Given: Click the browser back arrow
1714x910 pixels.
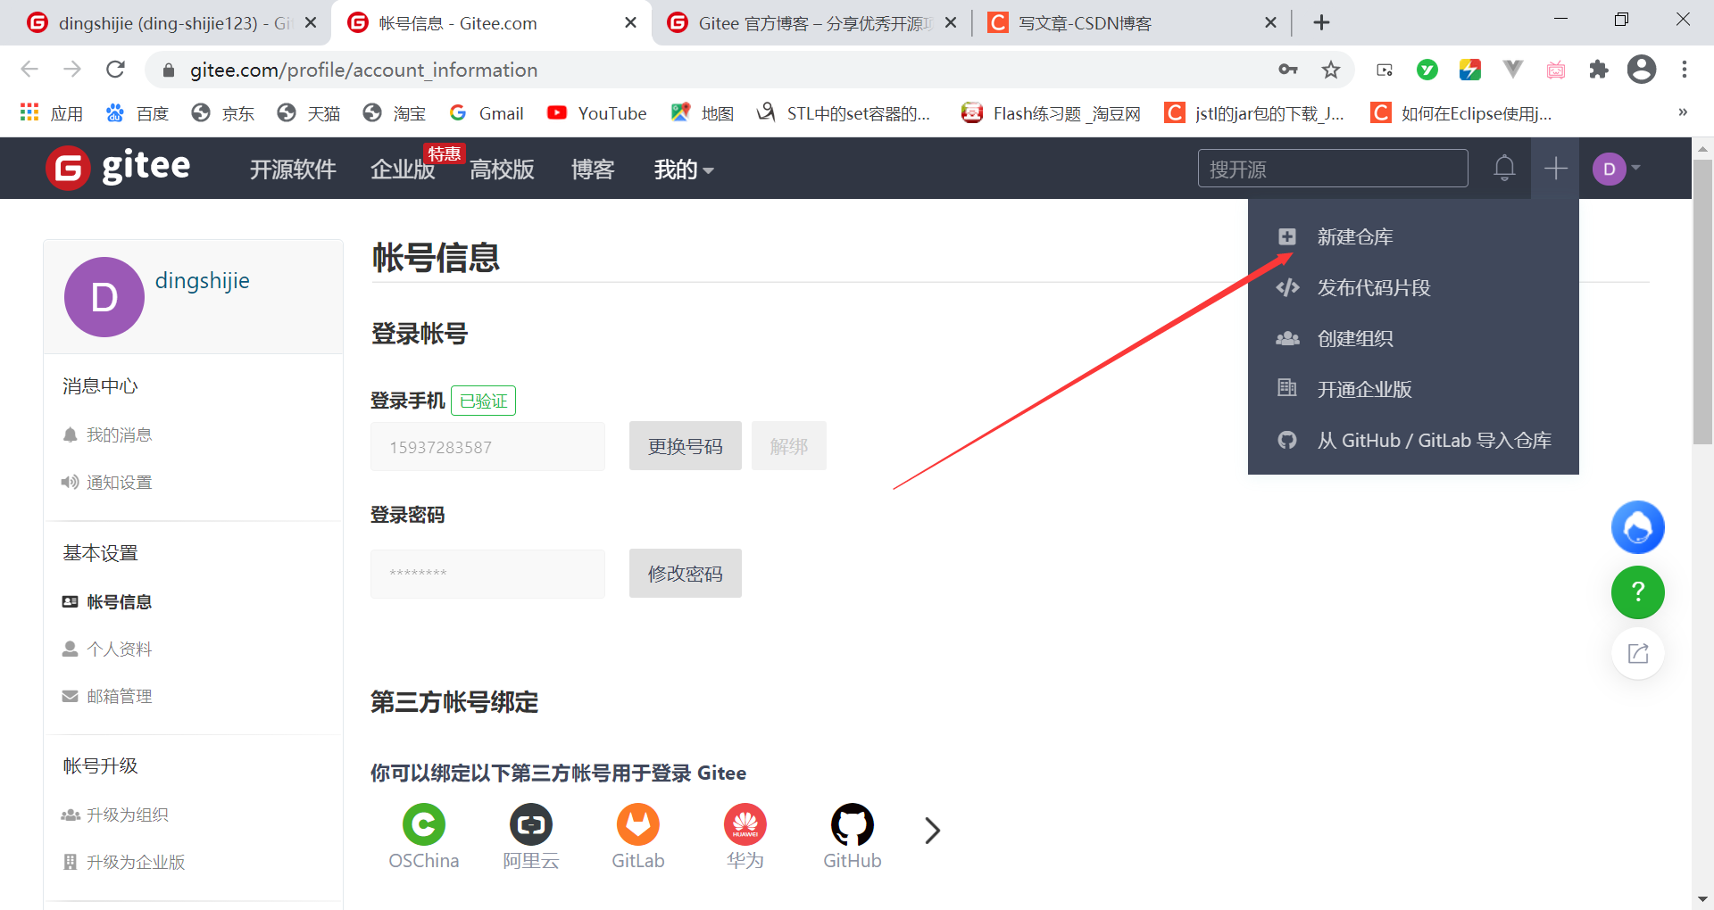Looking at the screenshot, I should tap(29, 70).
